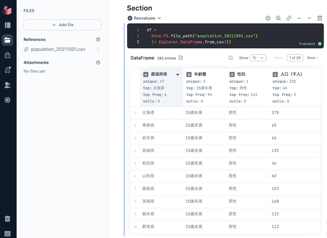327x238 pixels.
Task: Move cell up arrow icon
Action: click(x=299, y=18)
